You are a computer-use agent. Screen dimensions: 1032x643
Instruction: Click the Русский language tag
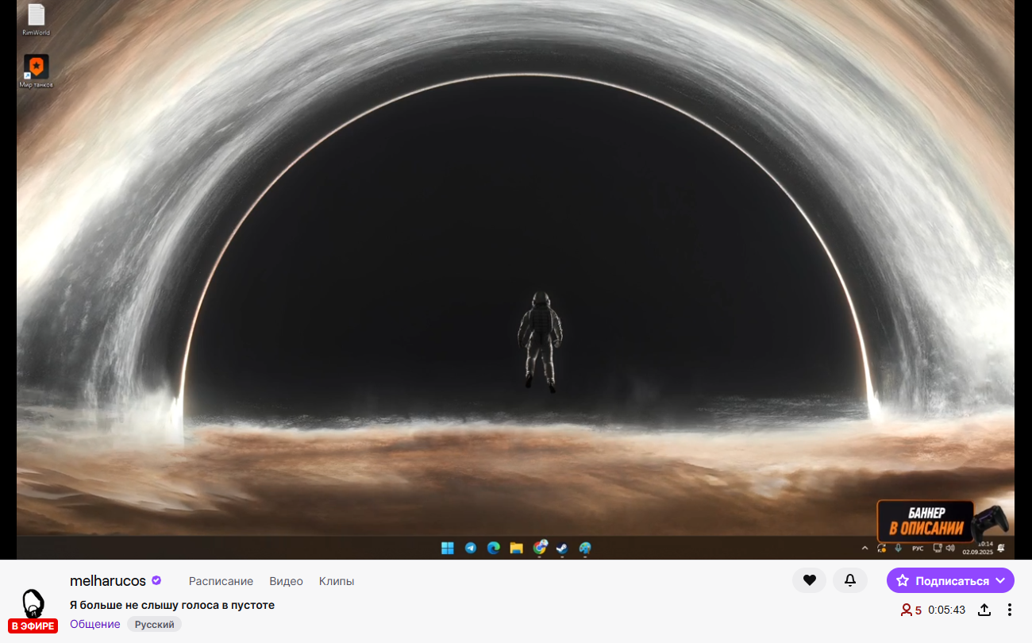click(x=154, y=625)
